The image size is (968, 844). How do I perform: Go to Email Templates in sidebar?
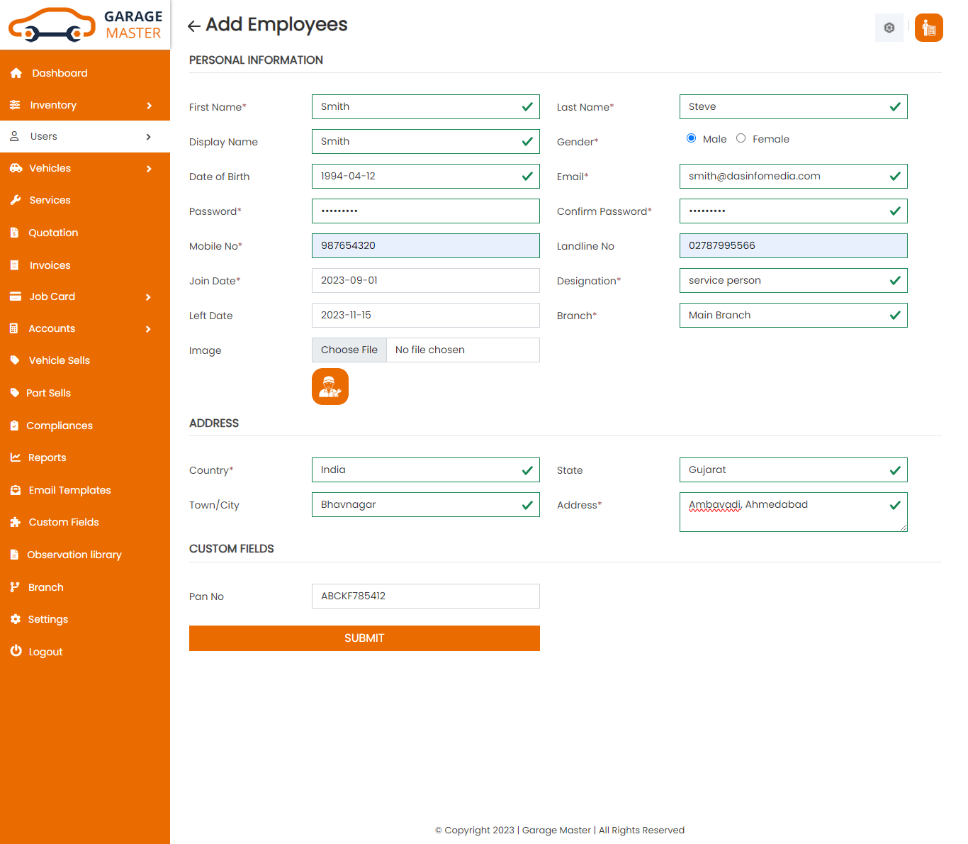click(x=69, y=490)
